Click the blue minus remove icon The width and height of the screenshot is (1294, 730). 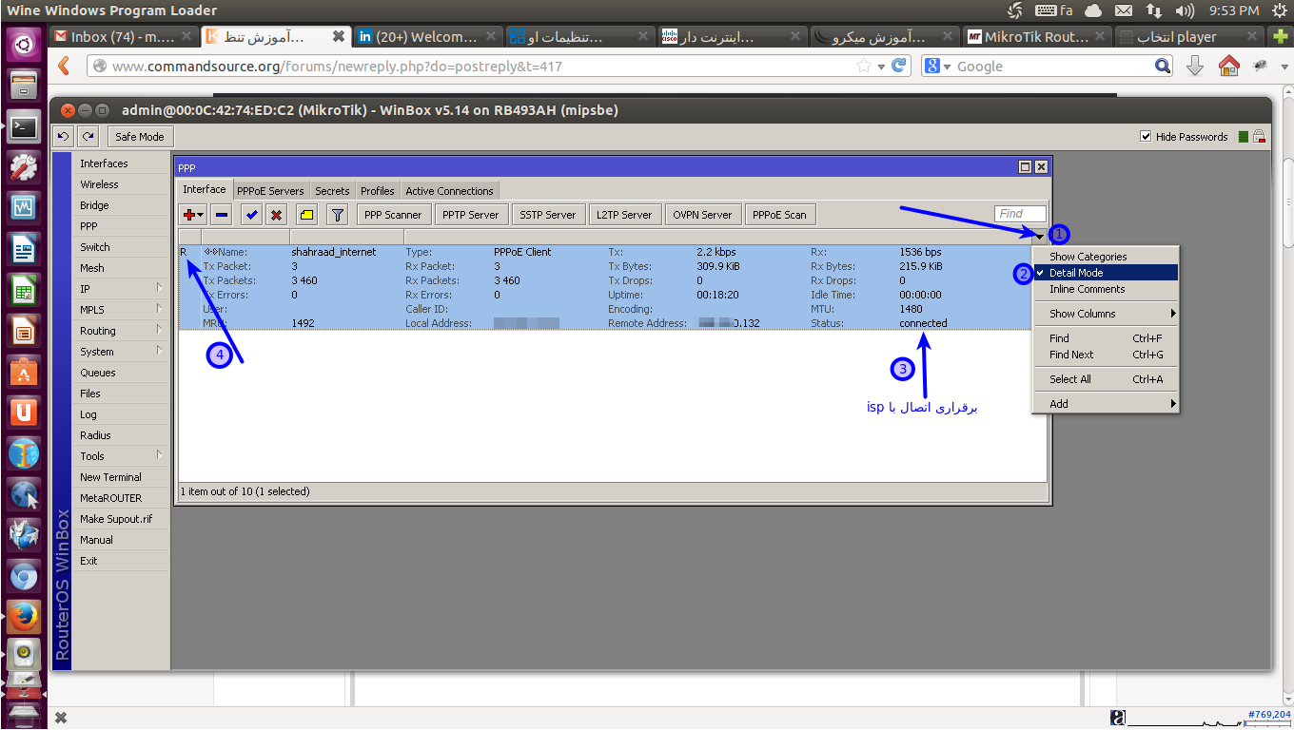coord(222,215)
